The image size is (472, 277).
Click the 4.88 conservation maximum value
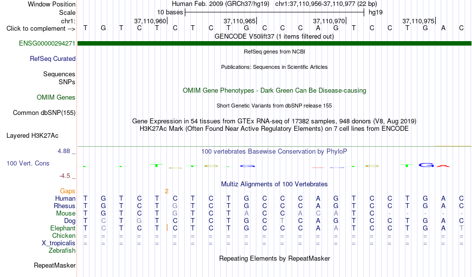(64, 151)
